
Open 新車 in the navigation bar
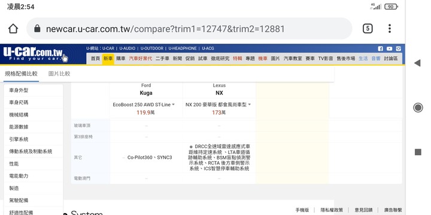[x=108, y=59]
